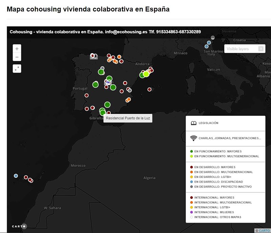Click the layer count badge beside Visible layers
Viewport: 271px width, 233px height.
click(260, 49)
